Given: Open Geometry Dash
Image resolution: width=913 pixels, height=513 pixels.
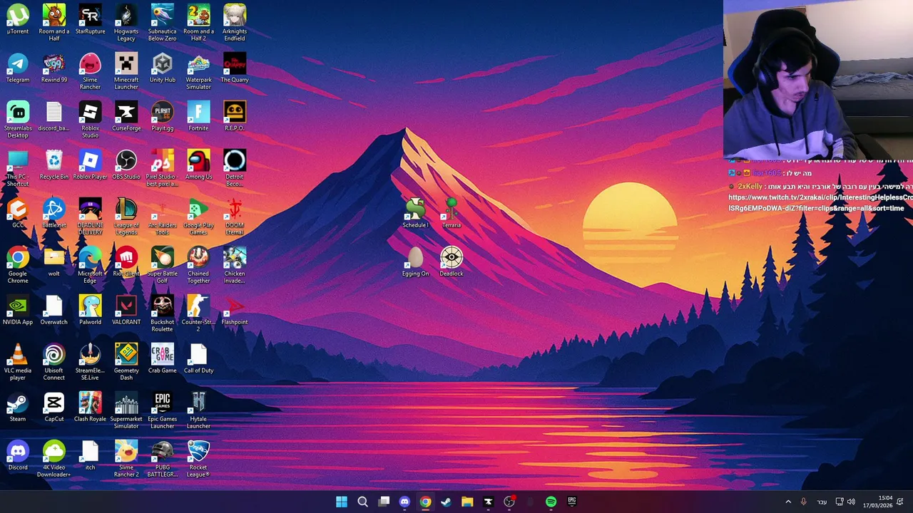Looking at the screenshot, I should click(x=126, y=362).
